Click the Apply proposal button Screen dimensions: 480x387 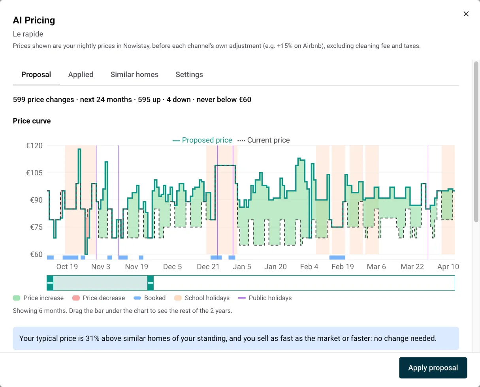(433, 368)
